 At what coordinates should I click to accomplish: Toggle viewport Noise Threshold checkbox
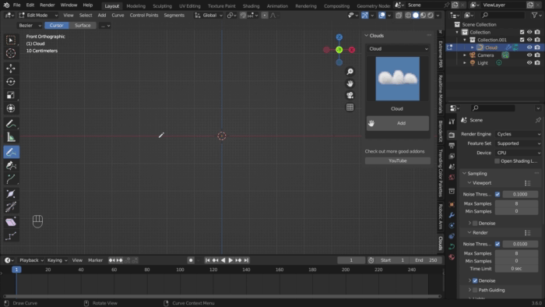(498, 194)
